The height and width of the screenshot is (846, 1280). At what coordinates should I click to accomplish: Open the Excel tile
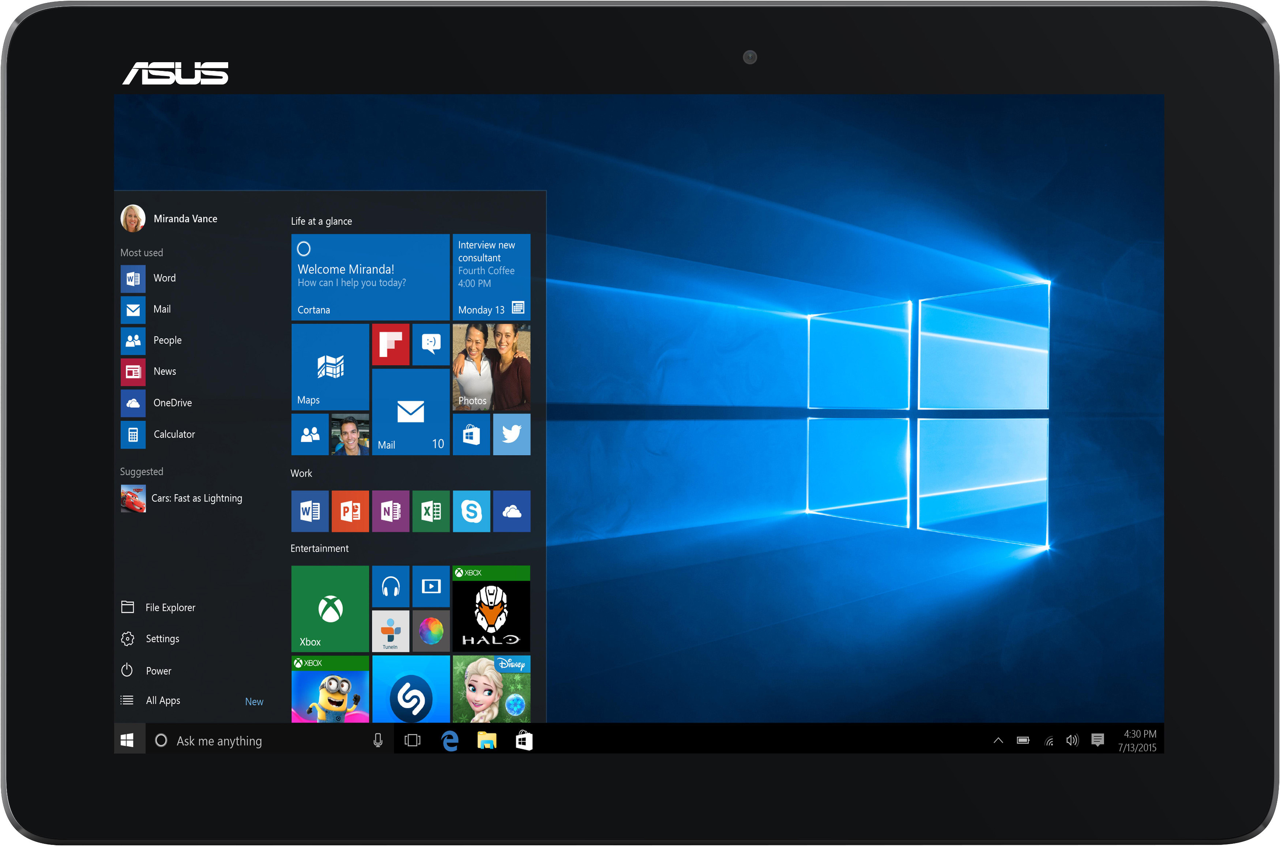pos(431,511)
